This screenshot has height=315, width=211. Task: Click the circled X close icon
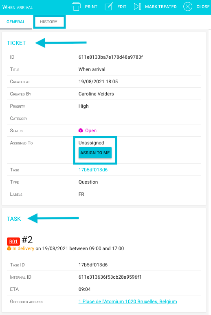click(x=188, y=7)
